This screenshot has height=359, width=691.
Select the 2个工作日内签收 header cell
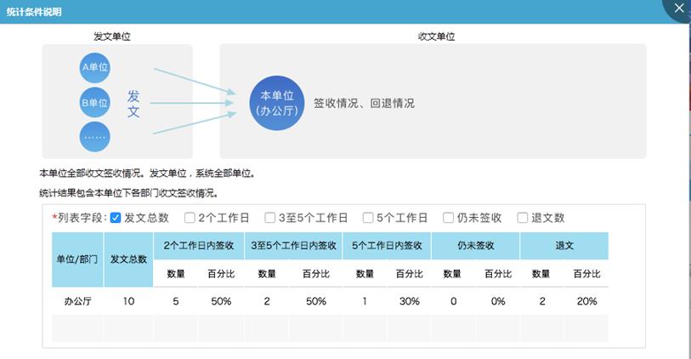(198, 245)
